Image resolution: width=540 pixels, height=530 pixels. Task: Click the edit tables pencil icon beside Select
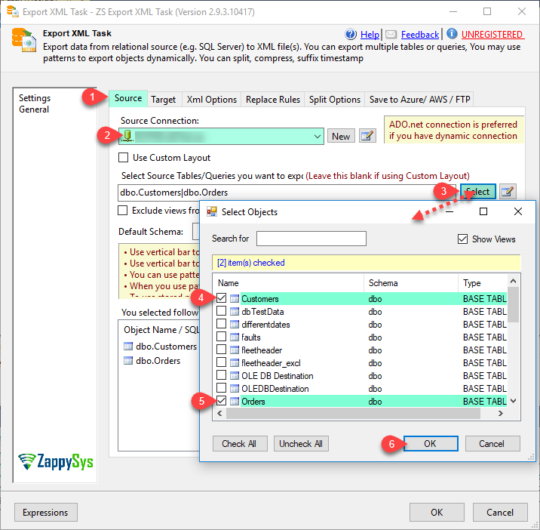coord(508,191)
